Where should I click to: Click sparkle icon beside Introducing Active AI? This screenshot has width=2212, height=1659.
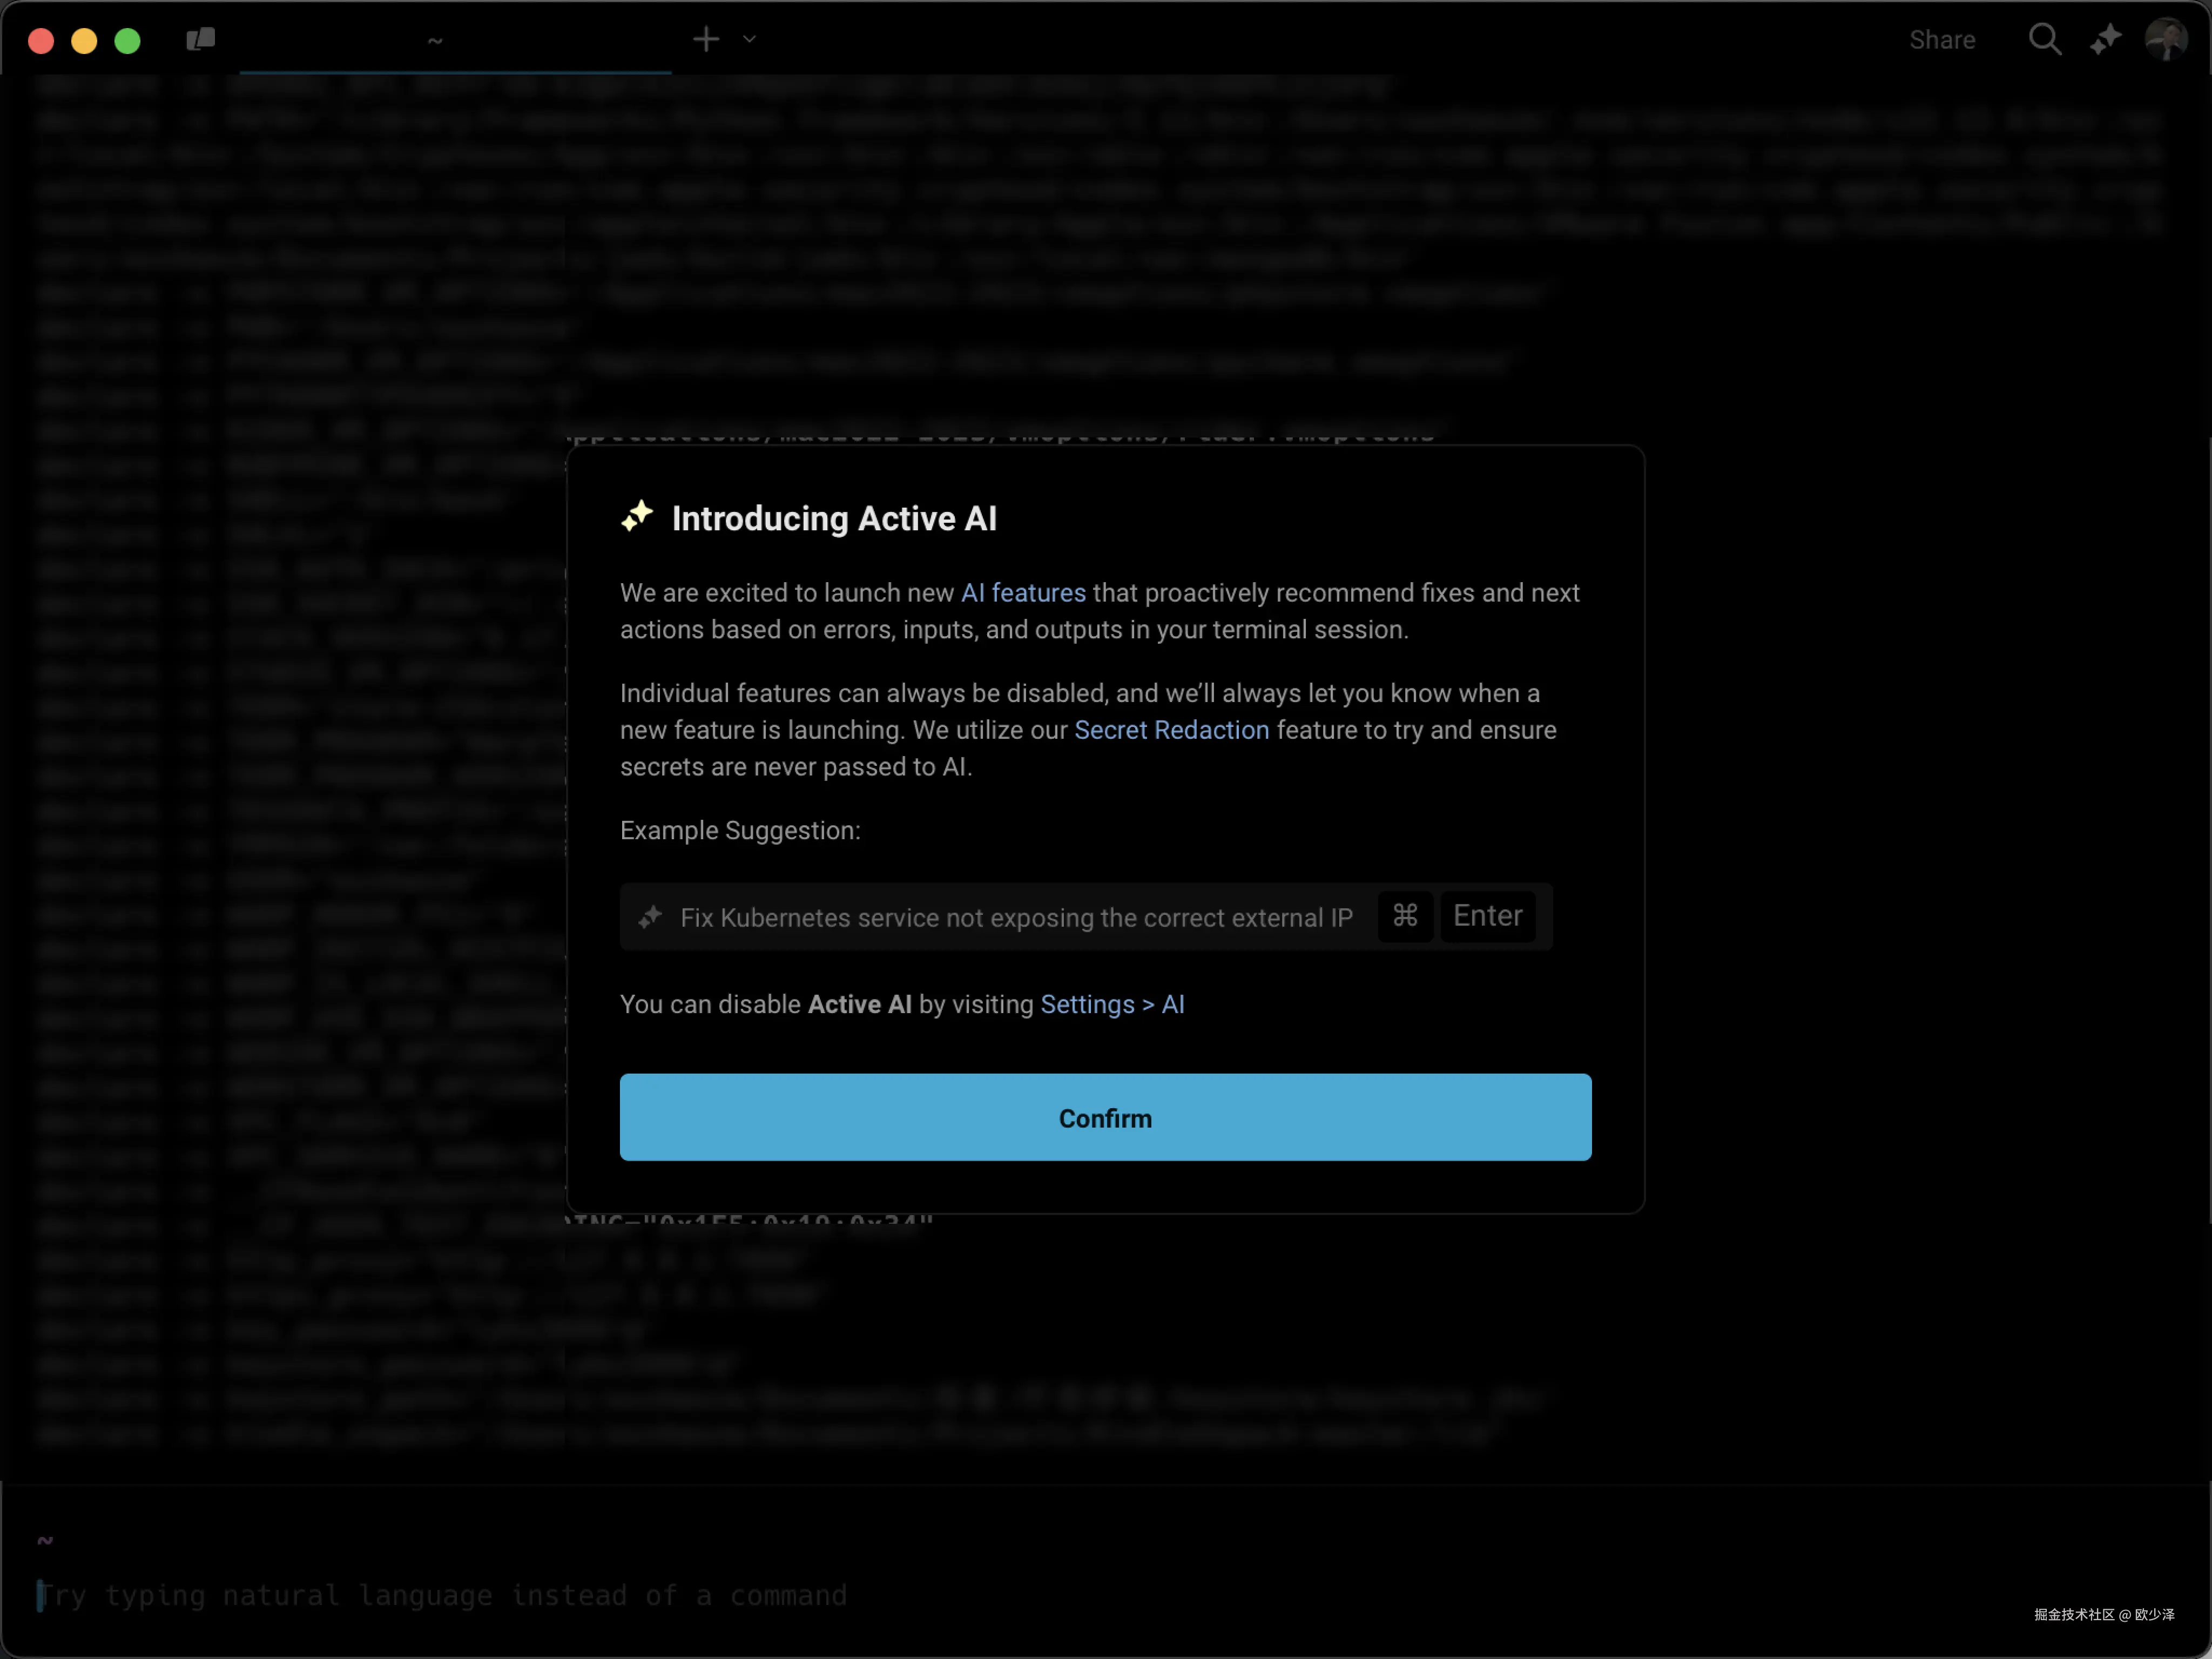[637, 516]
